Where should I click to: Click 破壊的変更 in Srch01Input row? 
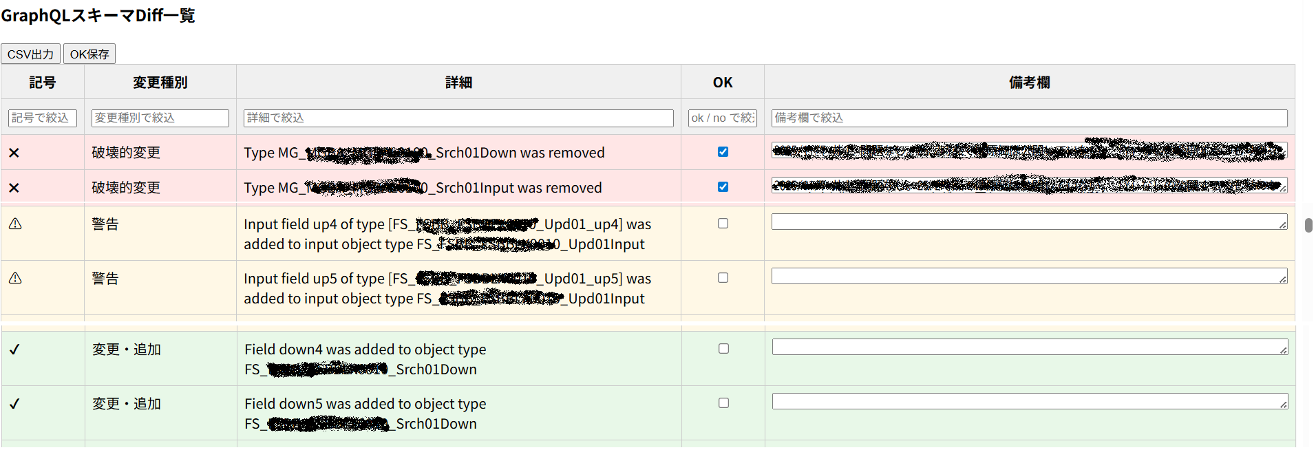[x=126, y=188]
